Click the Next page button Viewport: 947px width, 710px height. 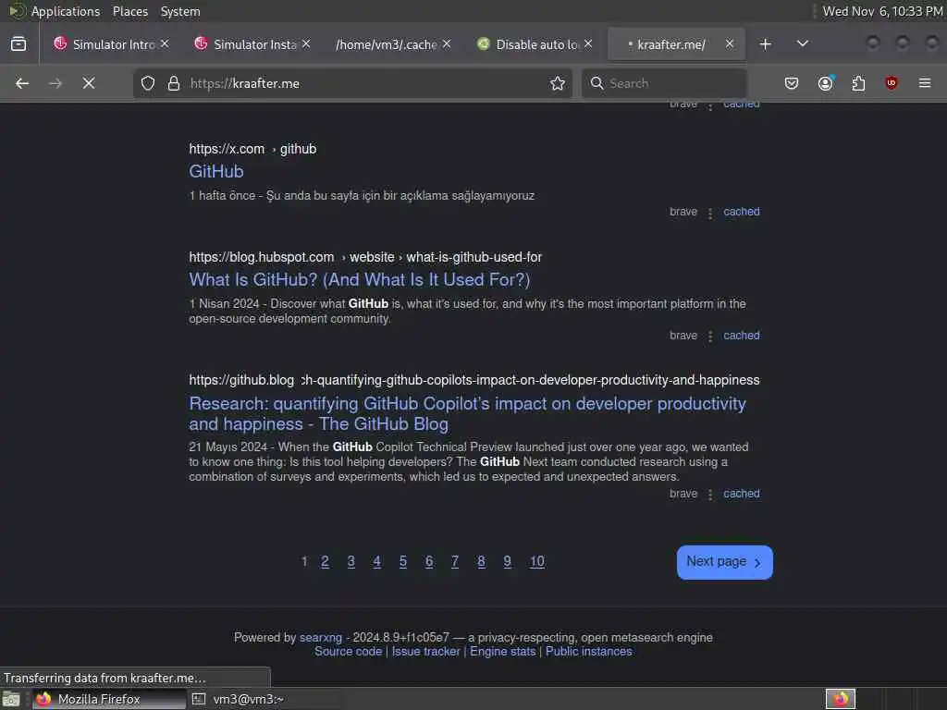pos(724,562)
